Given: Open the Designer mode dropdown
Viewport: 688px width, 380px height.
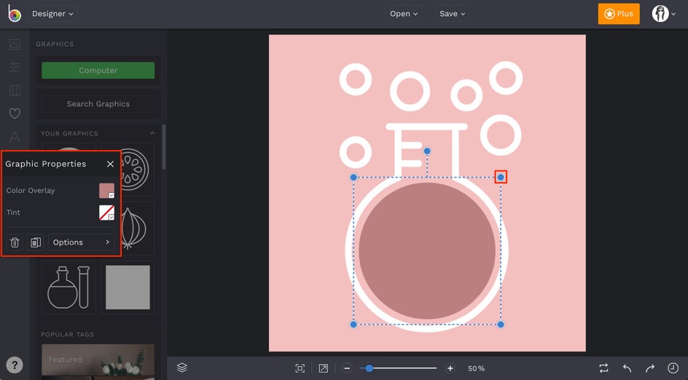Looking at the screenshot, I should point(52,14).
